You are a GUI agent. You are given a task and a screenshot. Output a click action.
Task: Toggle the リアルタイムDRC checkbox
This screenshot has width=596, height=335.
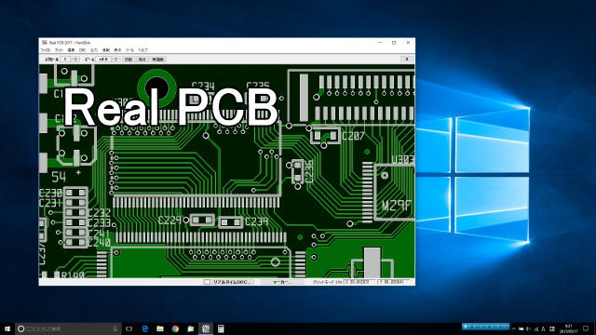tap(207, 282)
